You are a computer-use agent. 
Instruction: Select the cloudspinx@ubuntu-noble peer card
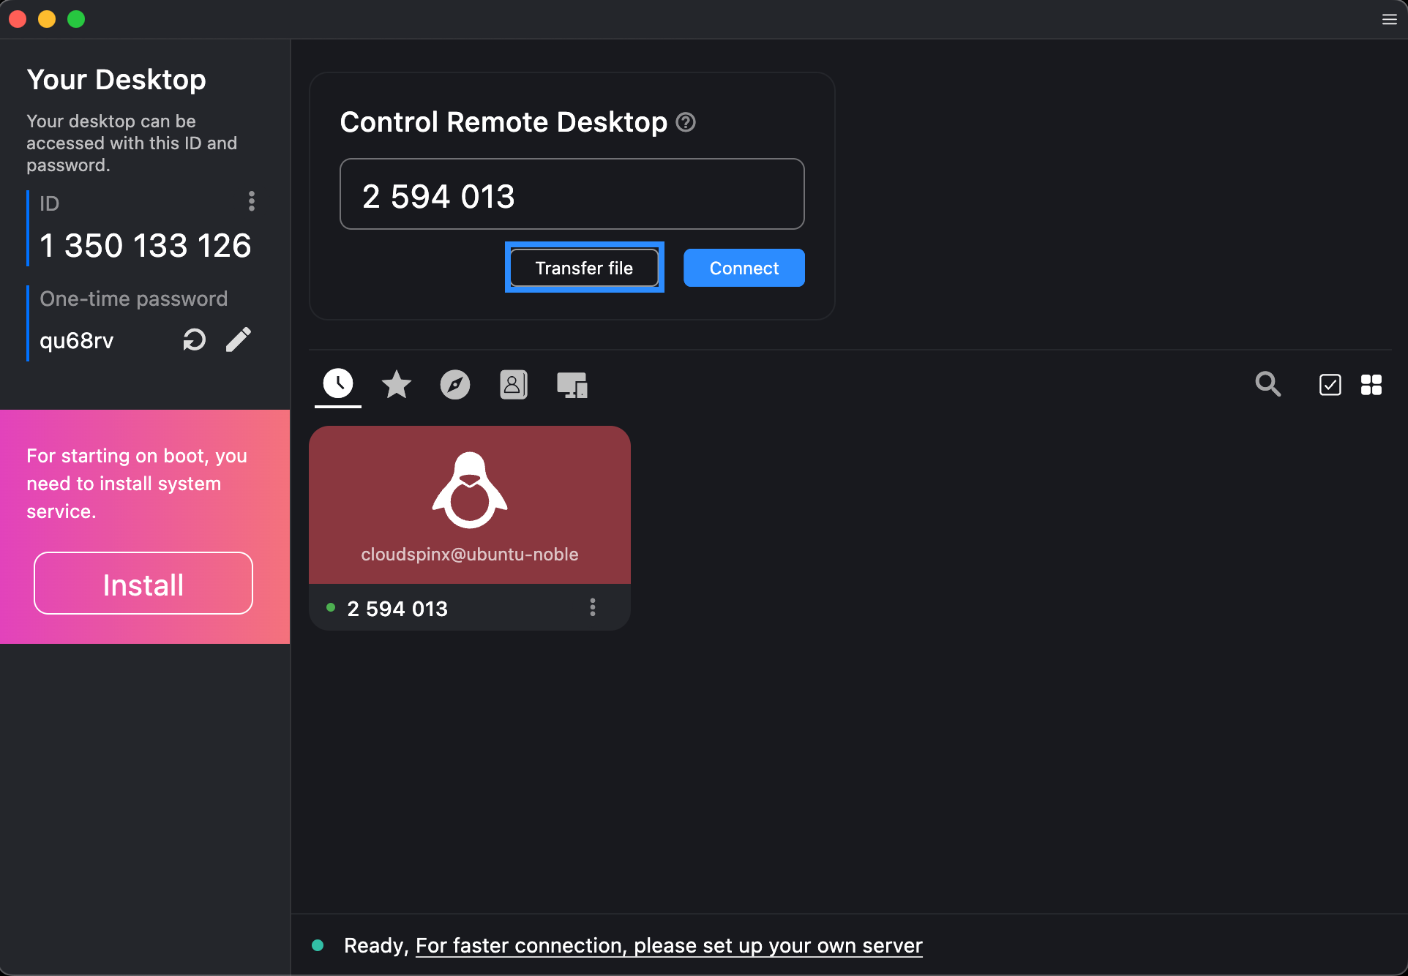pyautogui.click(x=469, y=505)
